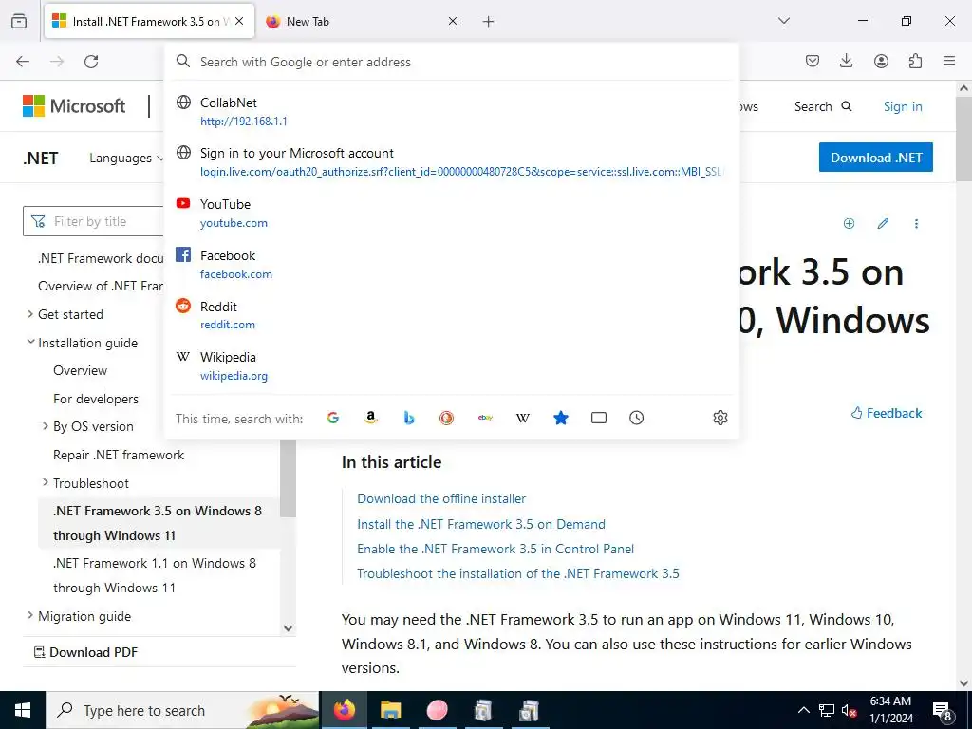Click the add to collection plus icon
The width and height of the screenshot is (972, 729).
[850, 224]
